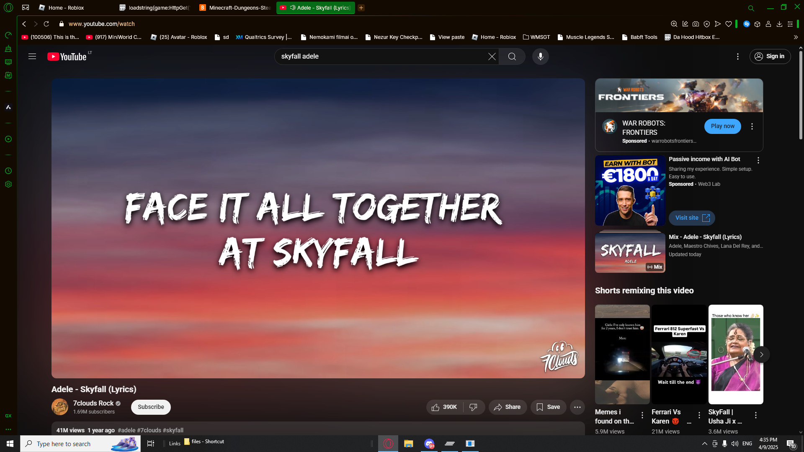Image resolution: width=804 pixels, height=452 pixels.
Task: Open the WMSGT bookmarks folder
Action: [x=536, y=37]
